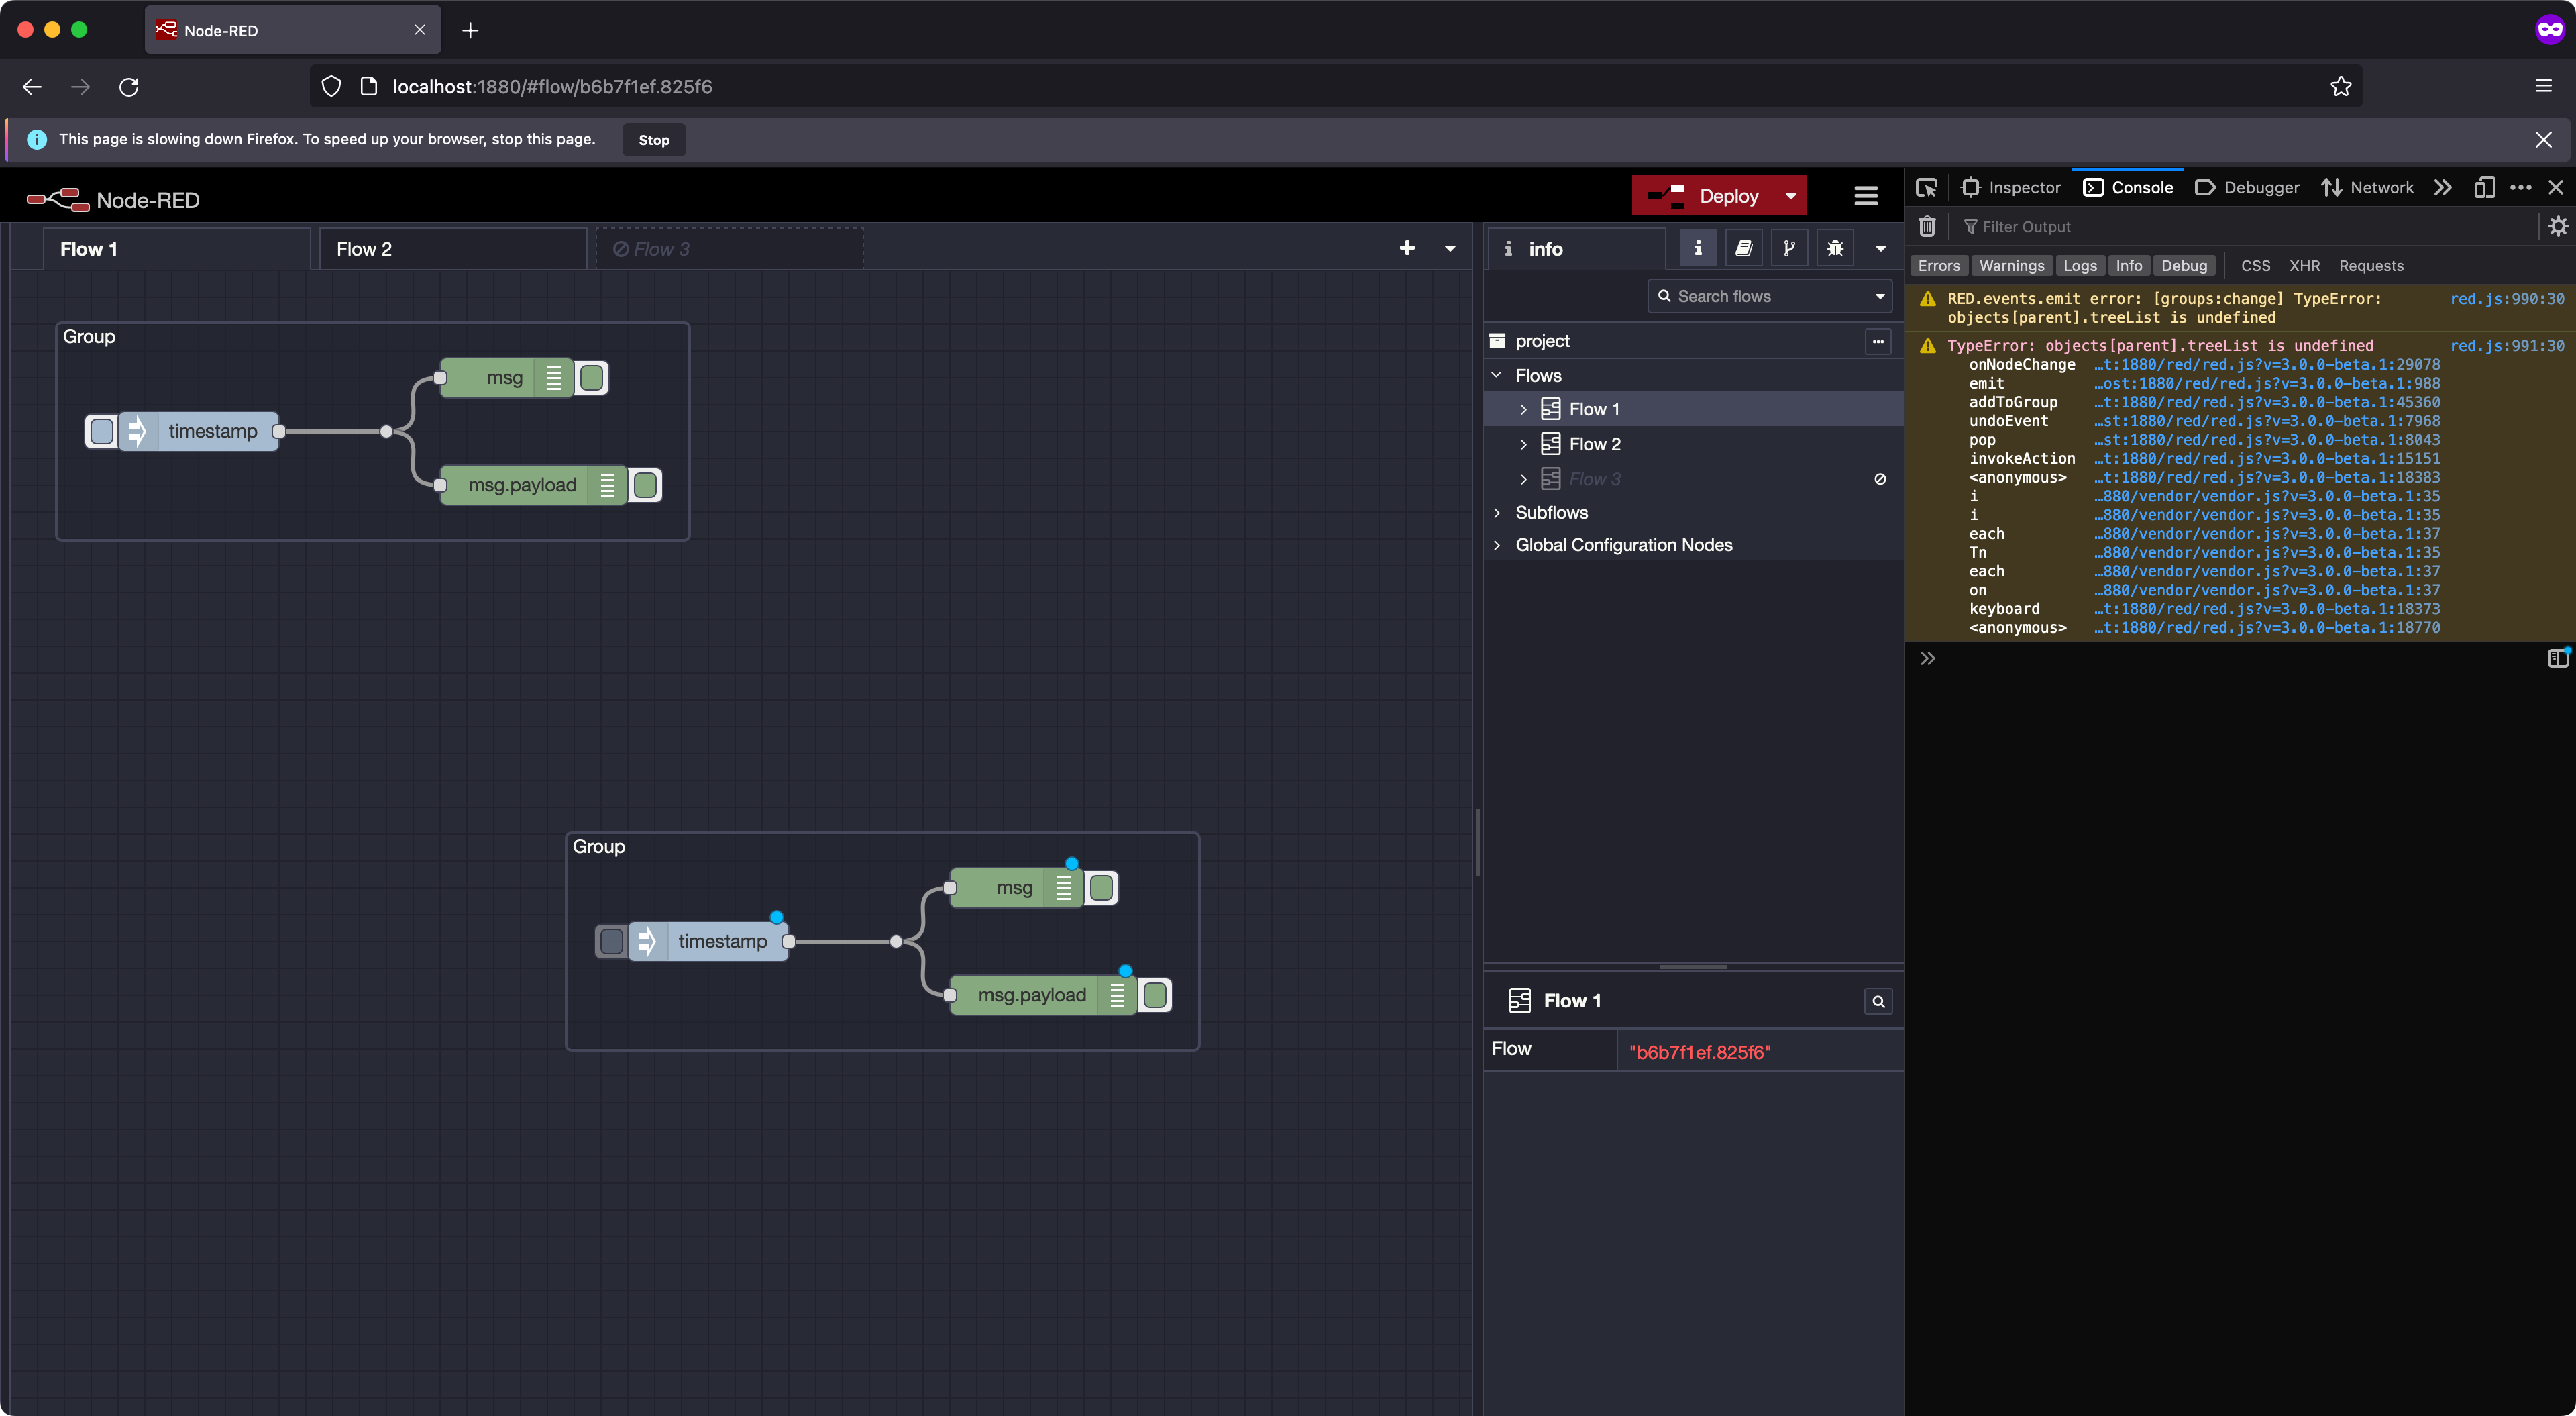2576x1416 pixels.
Task: Enable the CSS log filter
Action: click(x=2255, y=265)
